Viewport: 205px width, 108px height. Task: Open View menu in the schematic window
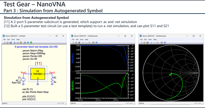pos(13,39)
